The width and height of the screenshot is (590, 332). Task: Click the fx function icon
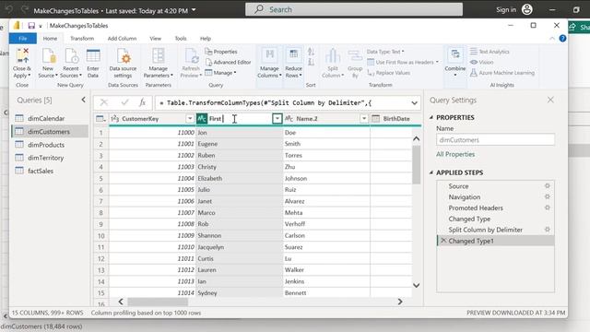[142, 102]
